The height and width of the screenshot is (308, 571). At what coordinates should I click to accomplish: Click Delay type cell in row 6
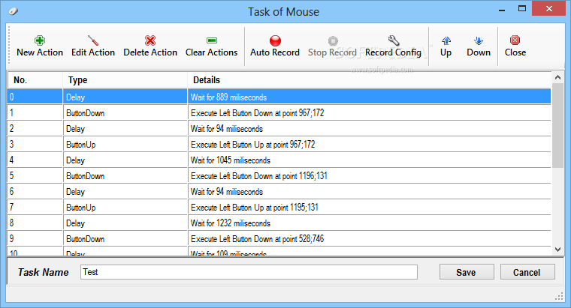125,191
